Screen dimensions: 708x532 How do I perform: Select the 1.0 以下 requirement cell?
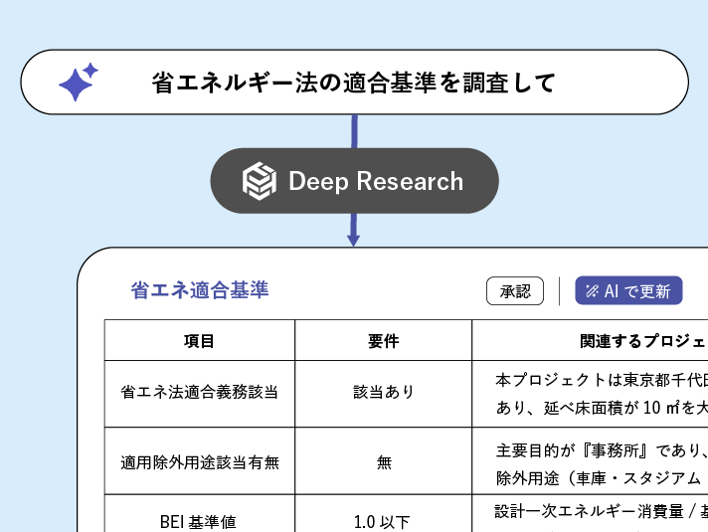[383, 520]
